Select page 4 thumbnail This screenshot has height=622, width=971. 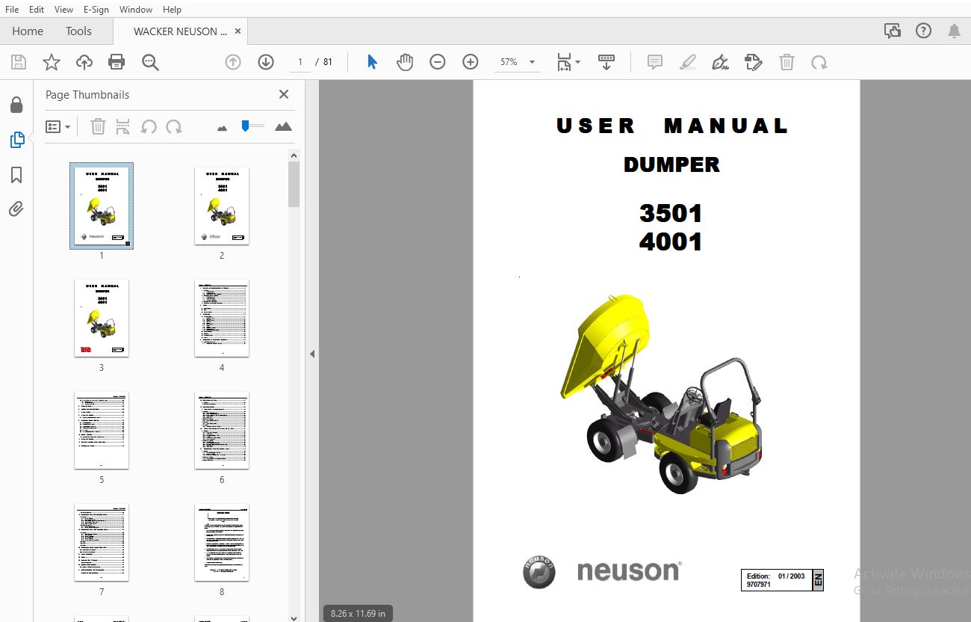(x=222, y=318)
